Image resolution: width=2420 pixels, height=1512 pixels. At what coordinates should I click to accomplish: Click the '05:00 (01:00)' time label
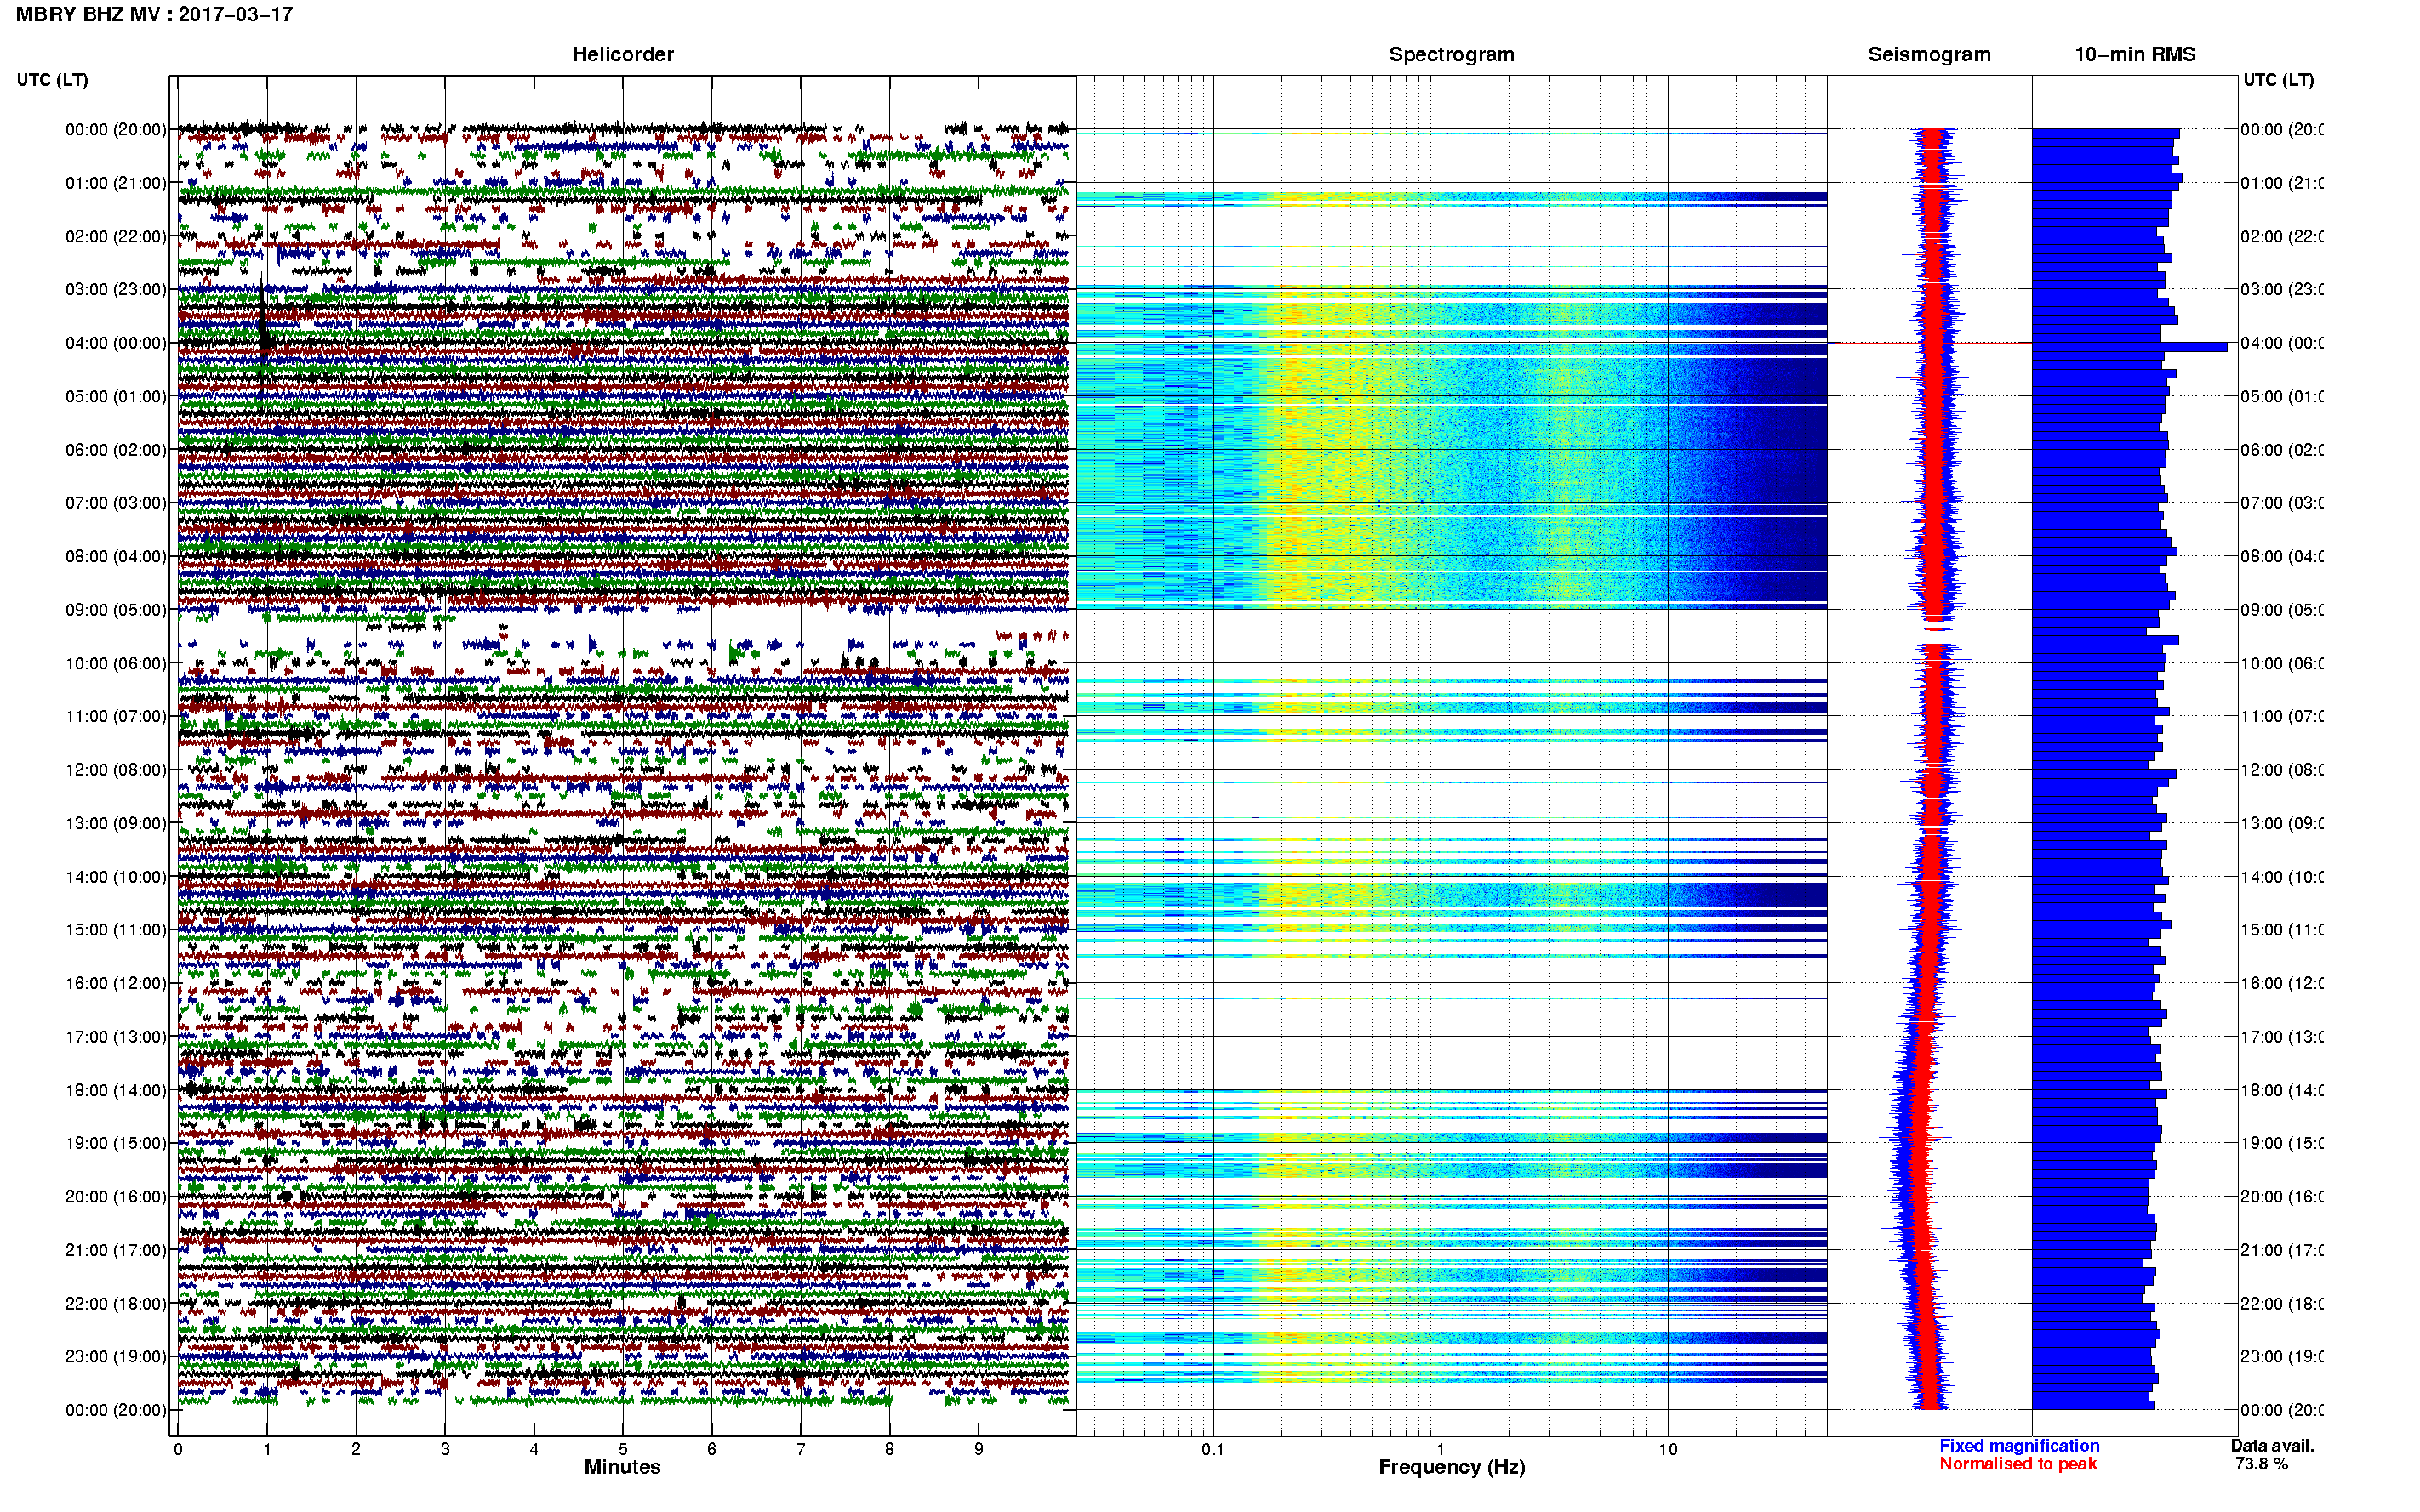click(116, 396)
